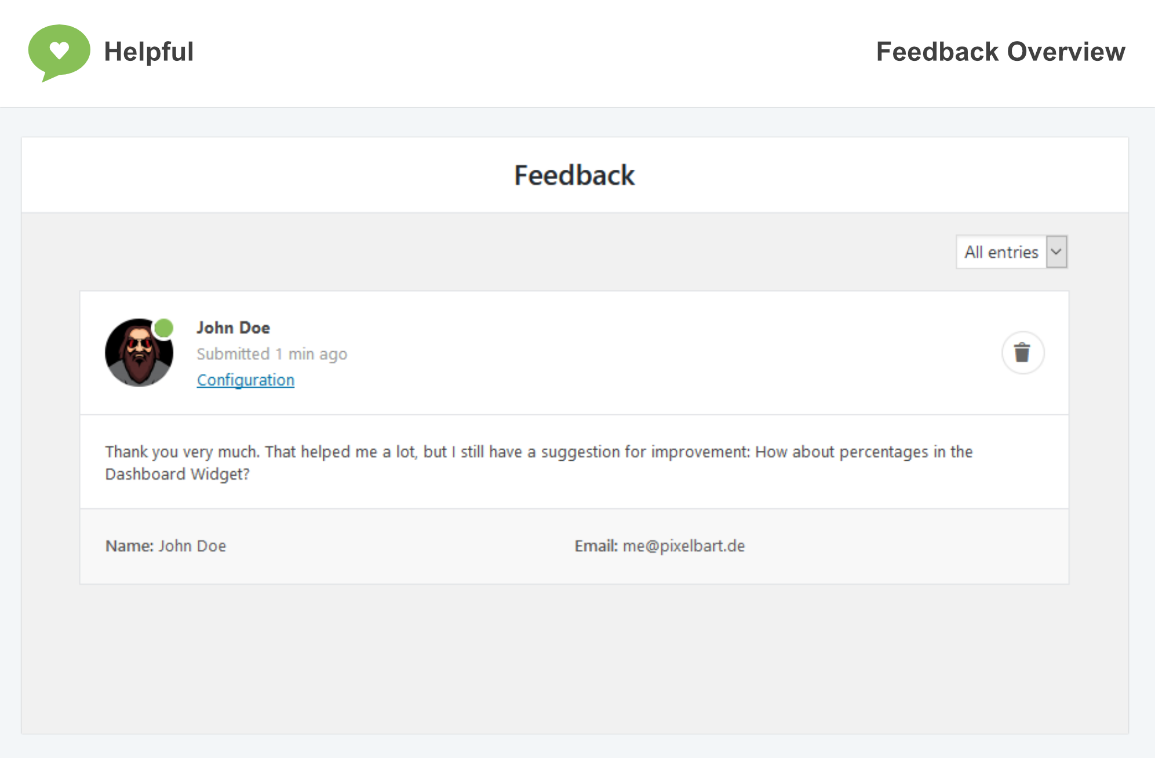Click the Feedback section title
1155x758 pixels.
coord(574,176)
